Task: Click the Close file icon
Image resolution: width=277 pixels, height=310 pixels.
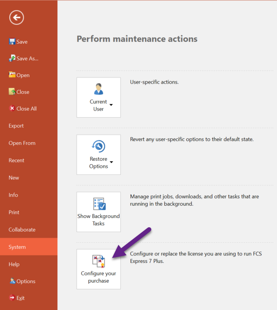Action: tap(12, 92)
